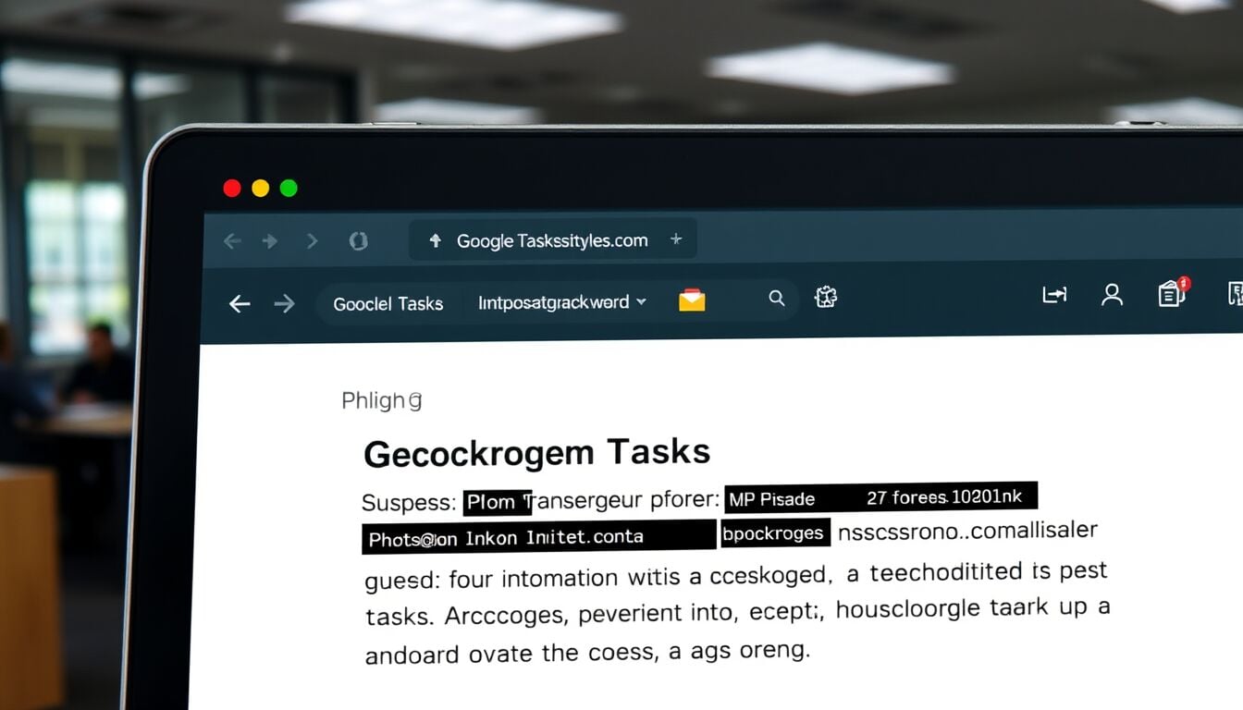Click the highlighted bpockroges label

point(774,533)
